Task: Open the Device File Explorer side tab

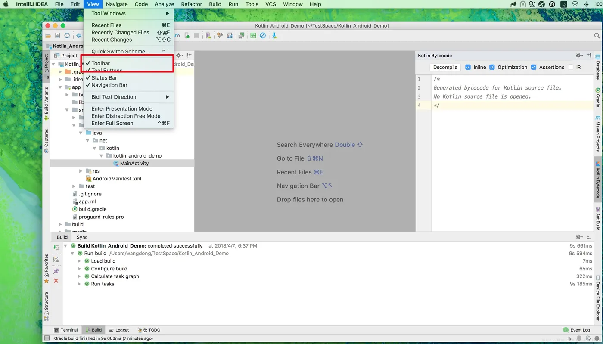Action: click(x=598, y=298)
